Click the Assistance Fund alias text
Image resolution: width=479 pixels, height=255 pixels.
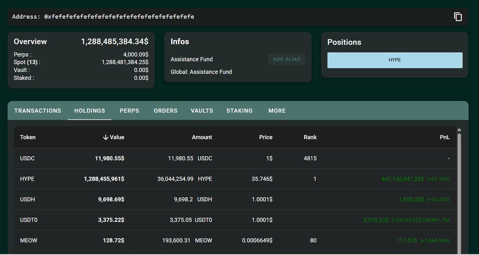click(x=192, y=59)
